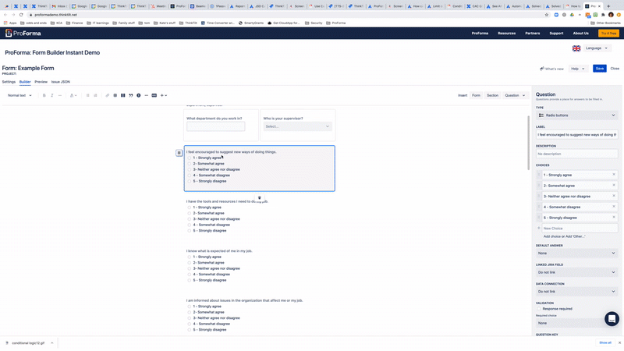Click the blue Save button
The width and height of the screenshot is (624, 351).
[x=599, y=69]
